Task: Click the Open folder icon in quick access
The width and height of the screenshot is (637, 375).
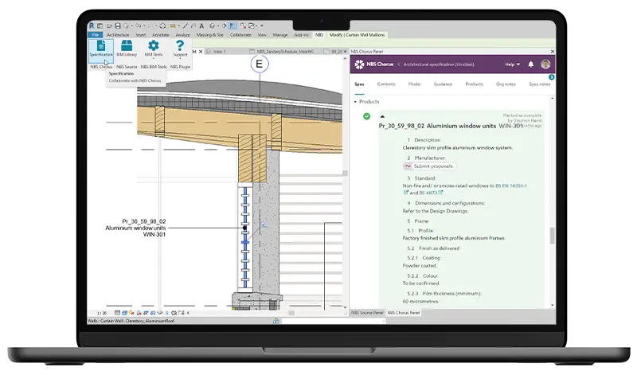Action: [x=109, y=25]
